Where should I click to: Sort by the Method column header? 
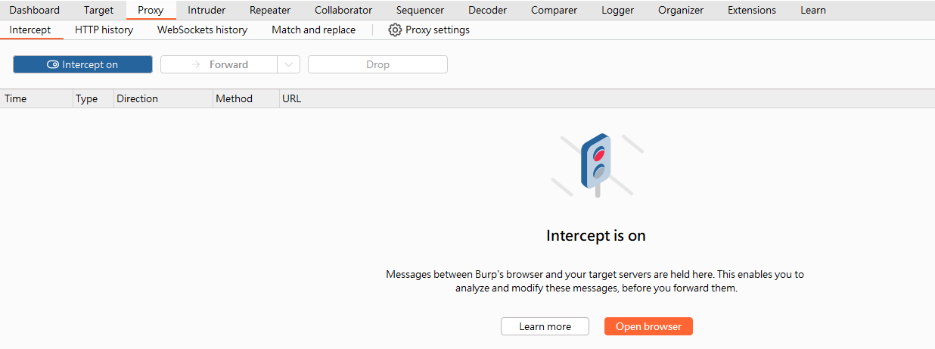tap(246, 98)
